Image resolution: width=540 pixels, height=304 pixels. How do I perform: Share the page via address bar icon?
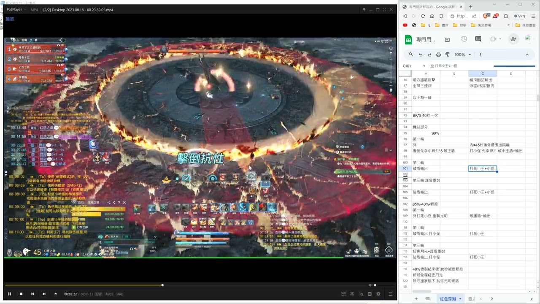click(x=475, y=16)
